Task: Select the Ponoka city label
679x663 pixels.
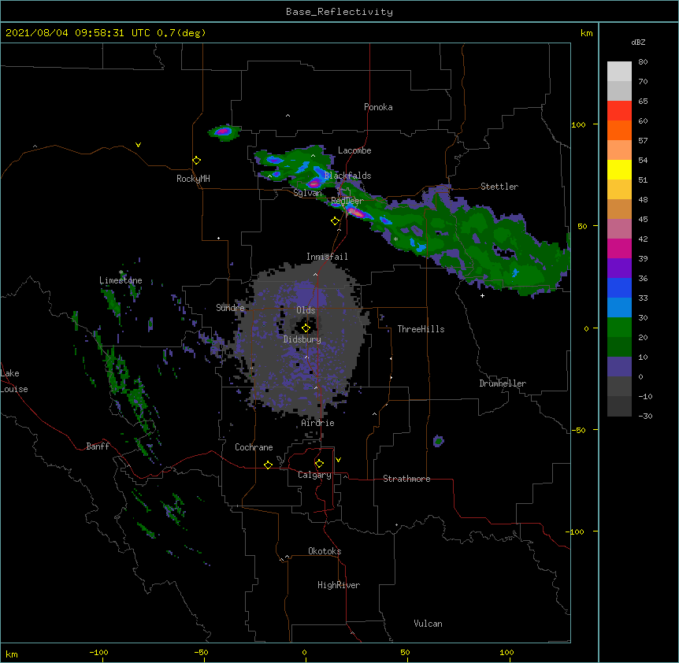Action: point(378,107)
